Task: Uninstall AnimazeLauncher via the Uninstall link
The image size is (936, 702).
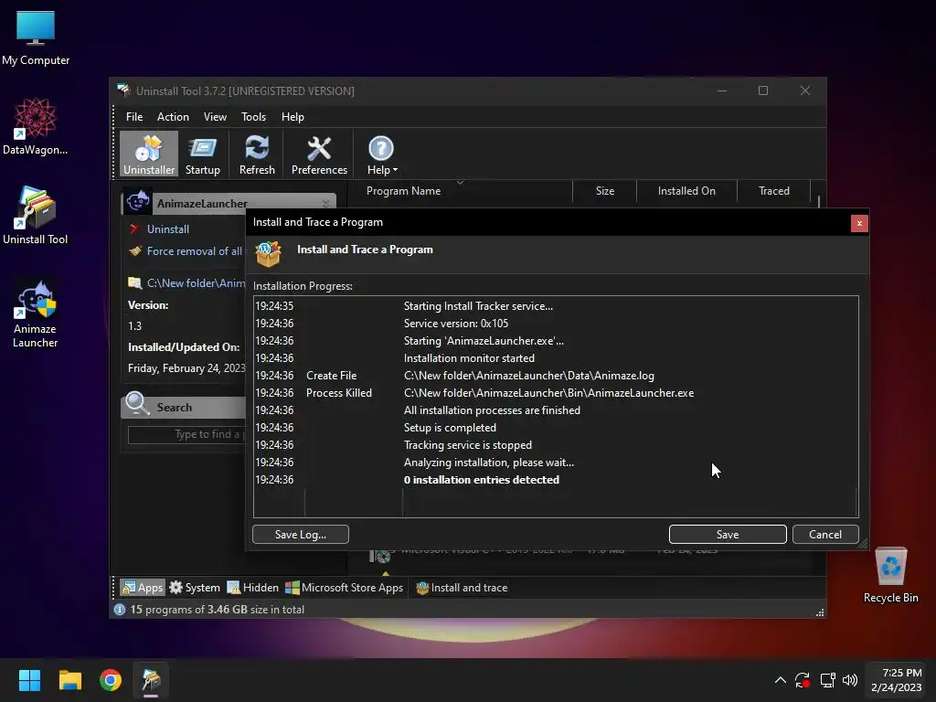Action: coord(168,229)
